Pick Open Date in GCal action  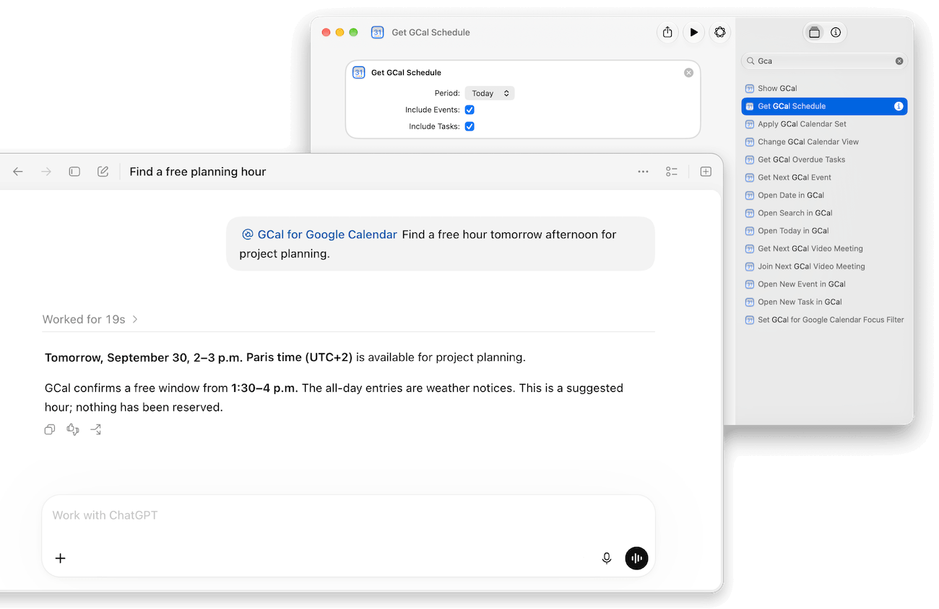click(824, 196)
